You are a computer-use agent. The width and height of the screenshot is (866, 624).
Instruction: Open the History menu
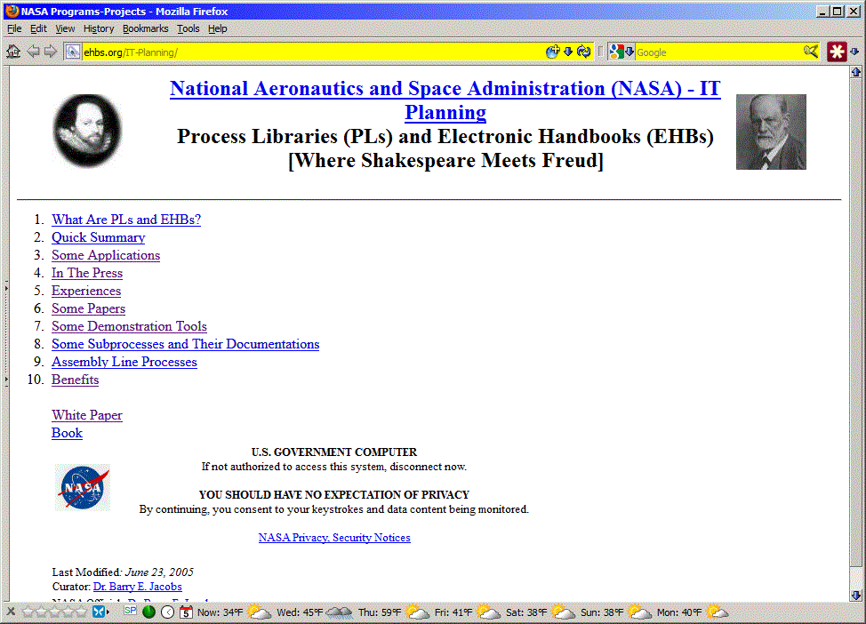(99, 28)
